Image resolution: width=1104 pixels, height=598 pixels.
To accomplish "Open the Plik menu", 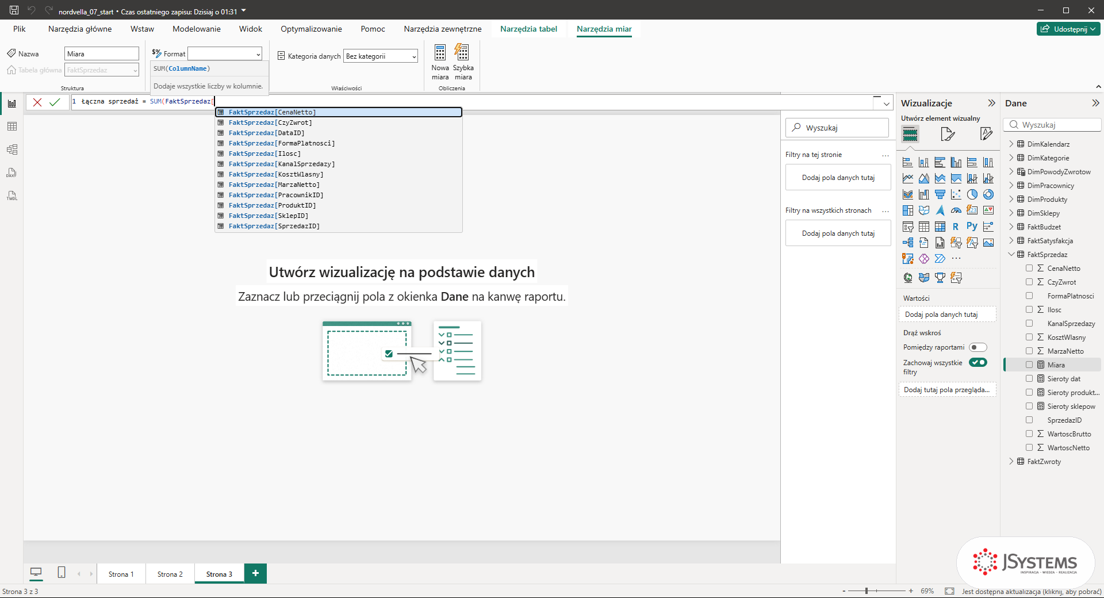I will pyautogui.click(x=20, y=29).
